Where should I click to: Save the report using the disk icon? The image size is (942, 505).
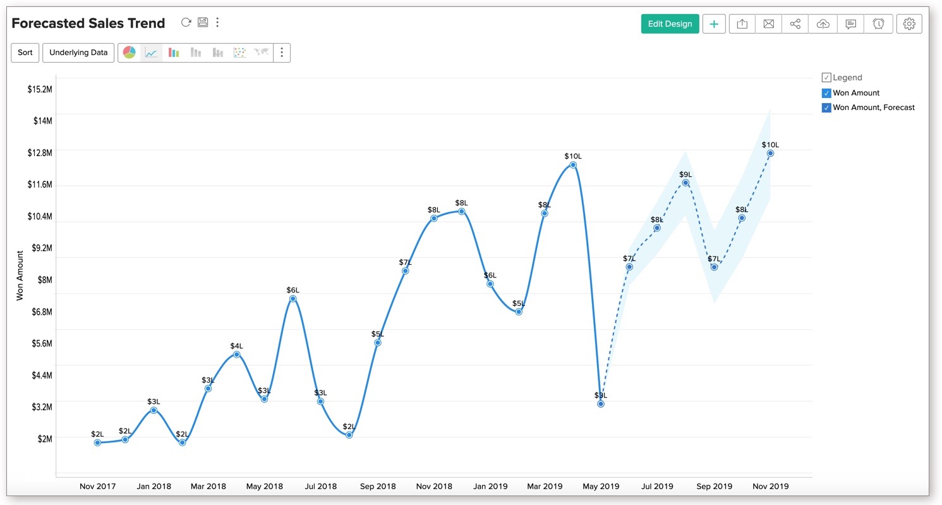pyautogui.click(x=202, y=21)
